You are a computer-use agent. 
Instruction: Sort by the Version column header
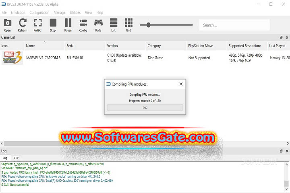pyautogui.click(x=125, y=45)
